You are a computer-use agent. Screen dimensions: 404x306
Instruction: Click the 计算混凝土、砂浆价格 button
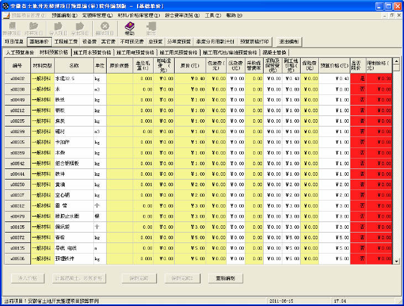(79, 278)
